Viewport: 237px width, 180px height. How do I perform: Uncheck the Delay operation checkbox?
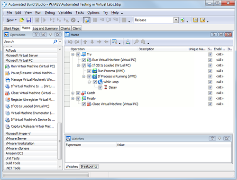(x=100, y=87)
